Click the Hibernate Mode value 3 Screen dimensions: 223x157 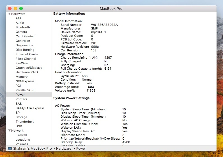[x=123, y=135]
